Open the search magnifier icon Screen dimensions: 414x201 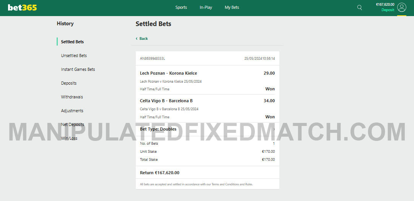pyautogui.click(x=359, y=7)
